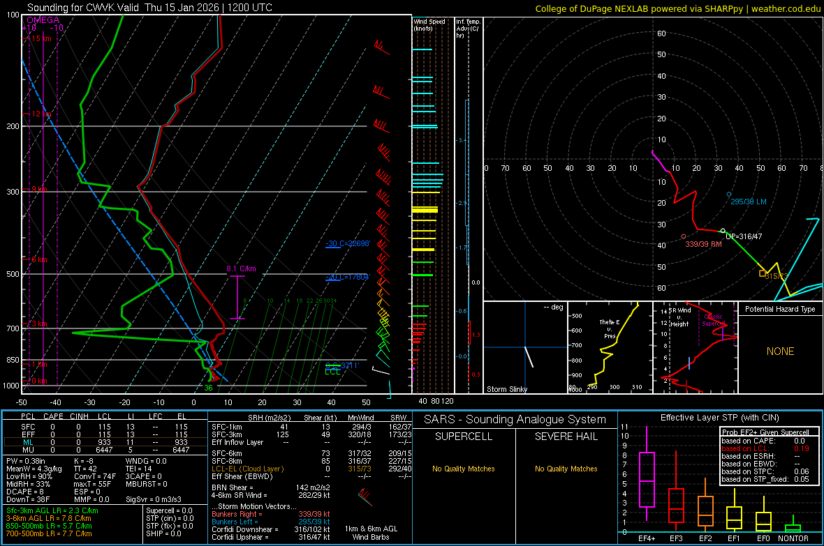Click the BRN Shear value line

271,487
